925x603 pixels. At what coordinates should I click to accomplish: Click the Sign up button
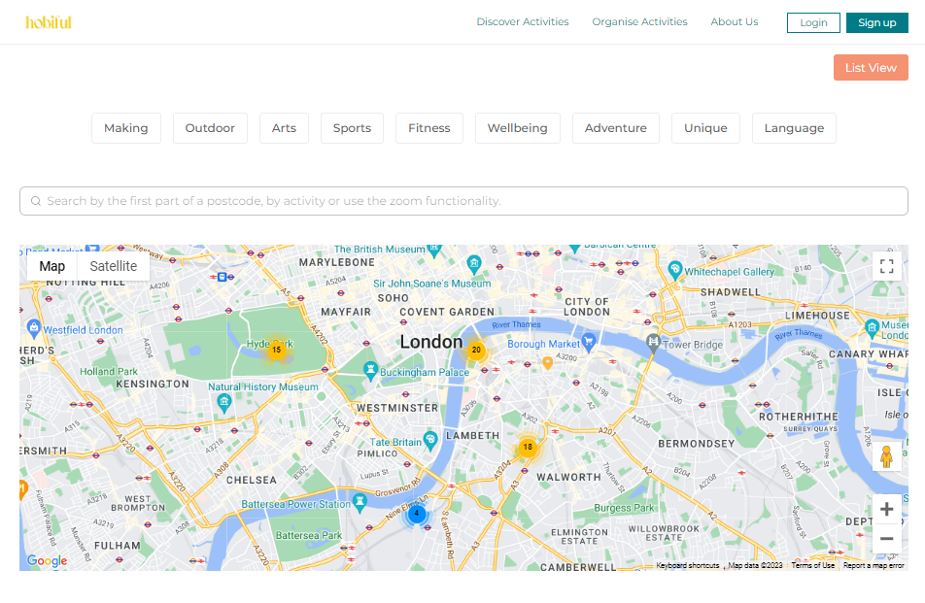[x=876, y=22]
